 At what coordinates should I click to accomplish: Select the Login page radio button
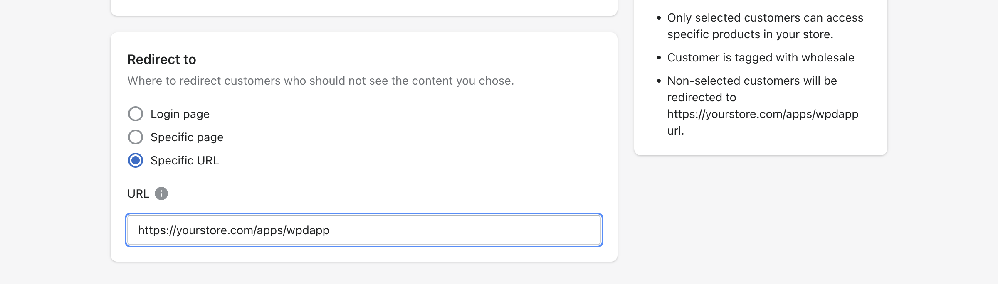(136, 114)
